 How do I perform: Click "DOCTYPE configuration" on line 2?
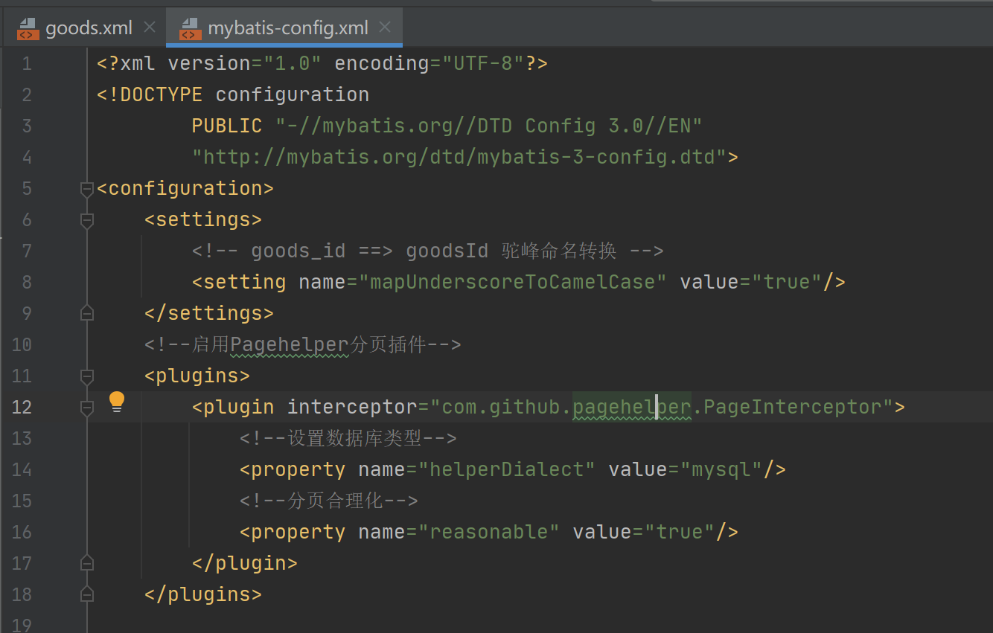click(x=239, y=95)
